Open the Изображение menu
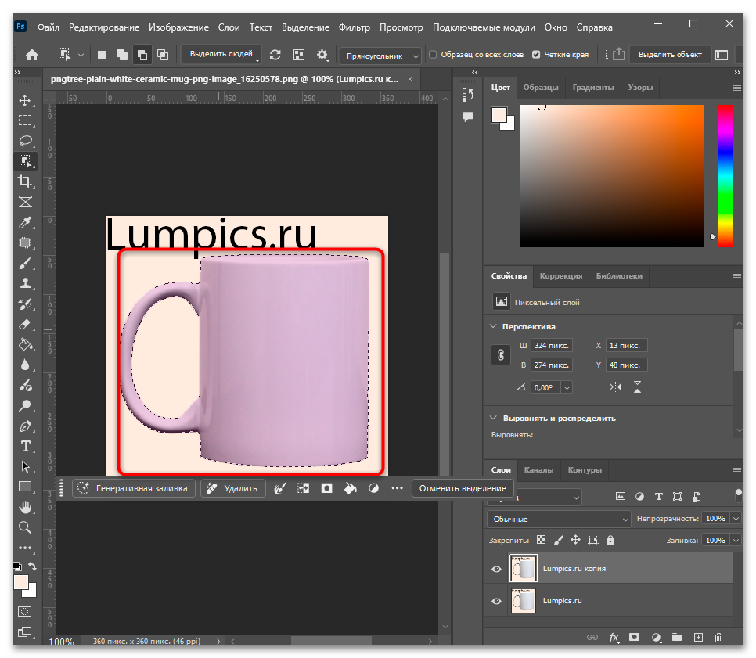 [x=178, y=27]
